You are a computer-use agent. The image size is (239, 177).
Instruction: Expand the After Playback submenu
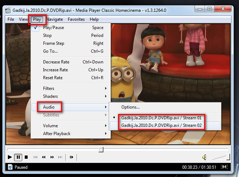coord(71,134)
